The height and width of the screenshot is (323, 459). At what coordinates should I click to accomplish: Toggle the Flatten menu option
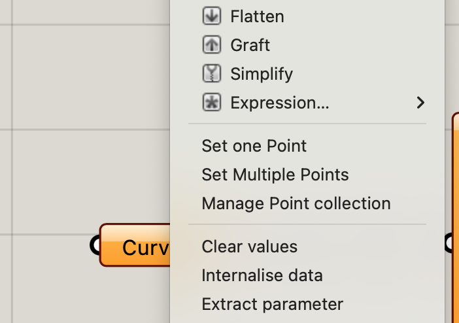pos(257,16)
